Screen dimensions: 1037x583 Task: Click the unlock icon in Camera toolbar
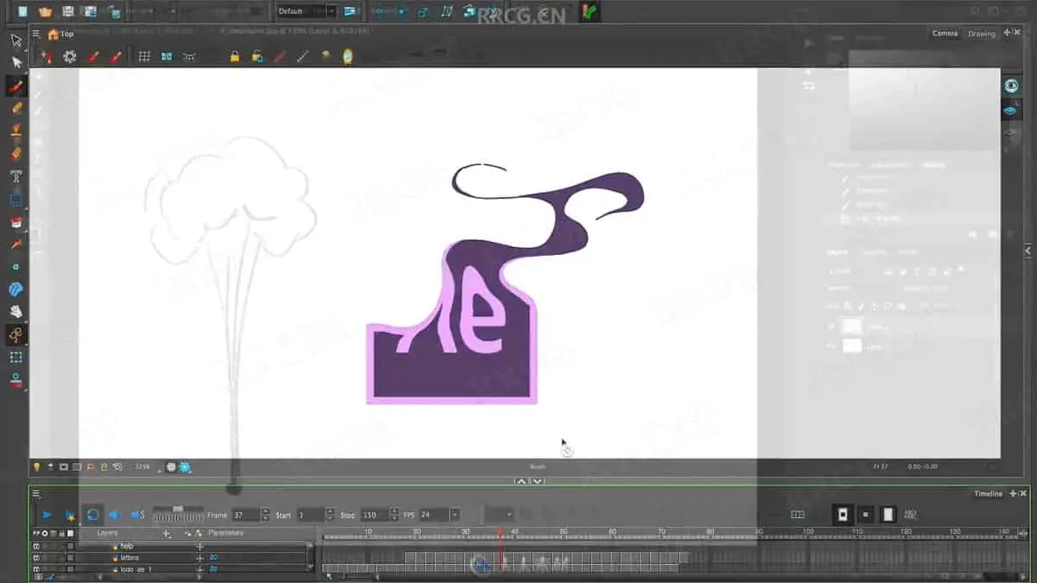257,56
